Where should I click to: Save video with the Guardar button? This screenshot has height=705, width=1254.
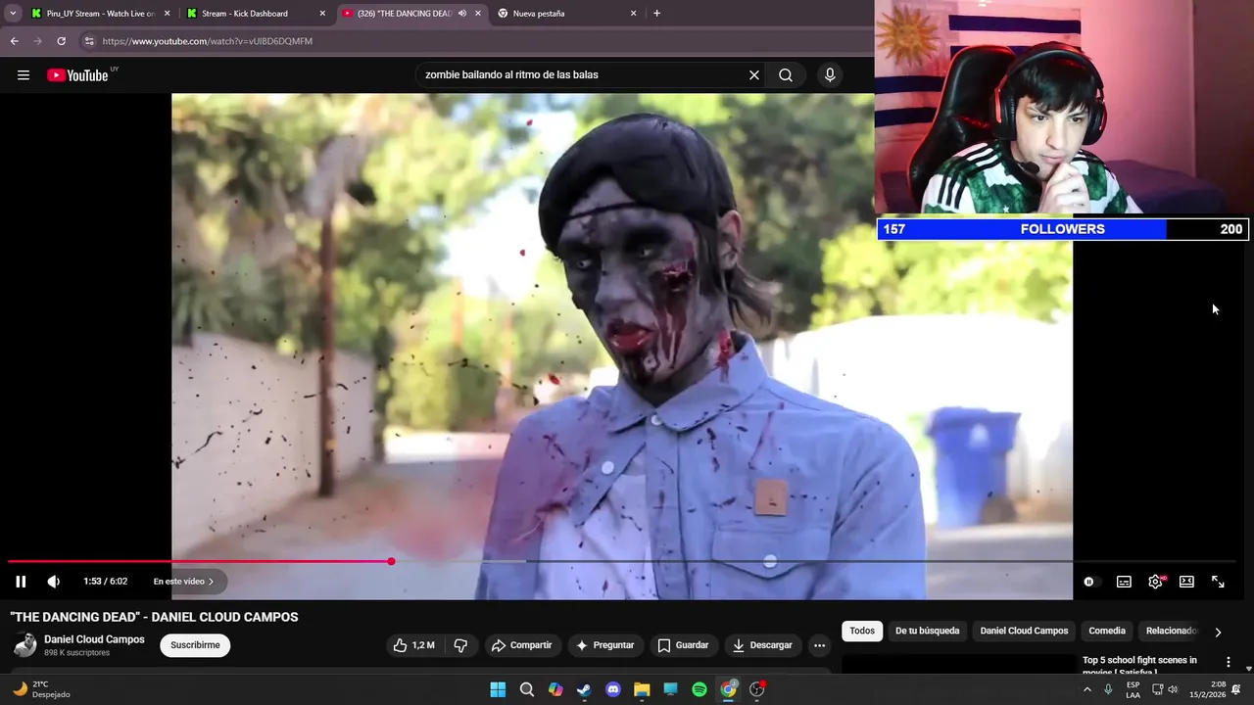(x=683, y=645)
